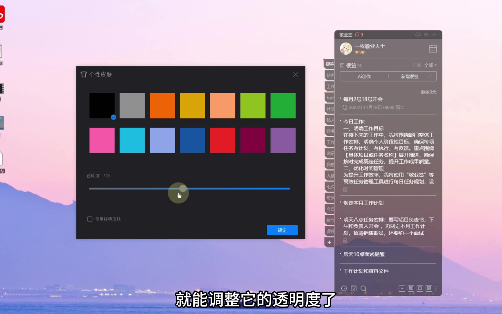Open the search magnifier in bottom toolbar
Viewport: 502px width, 314px height.
tap(363, 288)
